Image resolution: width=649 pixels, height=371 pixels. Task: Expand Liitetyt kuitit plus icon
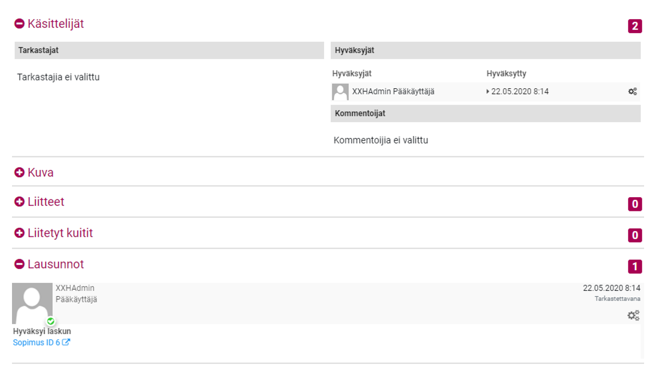pyautogui.click(x=20, y=233)
